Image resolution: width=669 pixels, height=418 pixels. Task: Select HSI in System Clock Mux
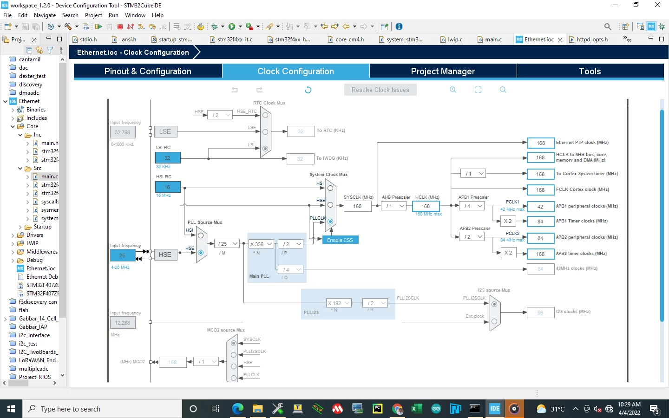pyautogui.click(x=330, y=188)
